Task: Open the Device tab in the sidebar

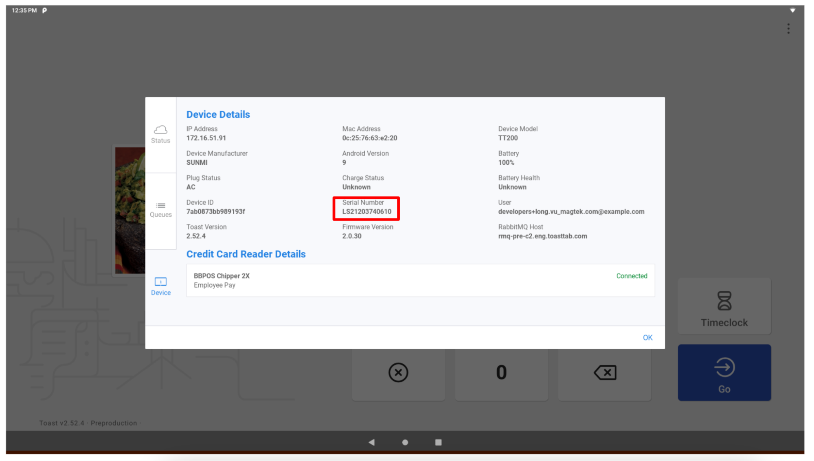Action: (160, 286)
